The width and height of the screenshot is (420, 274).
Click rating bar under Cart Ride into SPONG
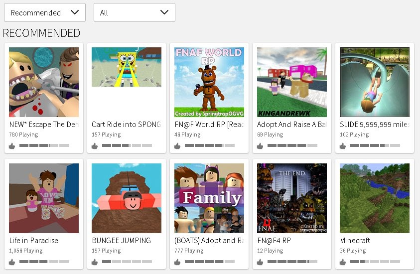coord(127,145)
